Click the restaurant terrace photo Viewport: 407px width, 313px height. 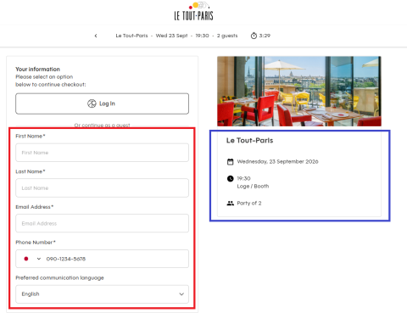tap(299, 91)
